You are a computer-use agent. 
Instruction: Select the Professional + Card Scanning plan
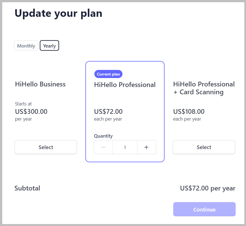[204, 147]
